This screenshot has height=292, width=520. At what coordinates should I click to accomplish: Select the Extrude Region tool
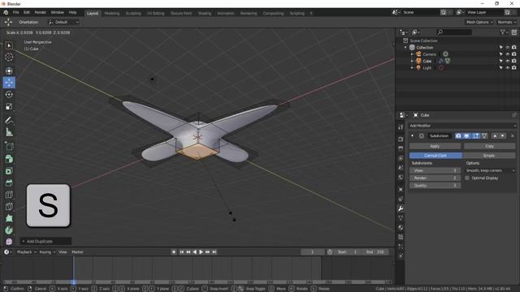click(x=9, y=159)
